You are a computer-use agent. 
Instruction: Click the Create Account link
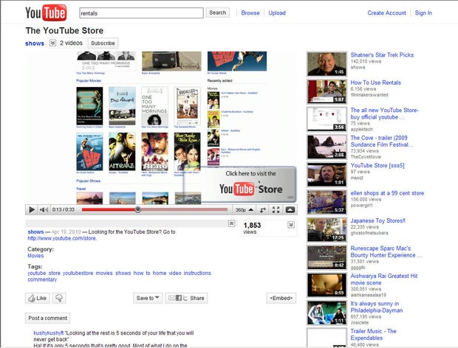point(386,13)
